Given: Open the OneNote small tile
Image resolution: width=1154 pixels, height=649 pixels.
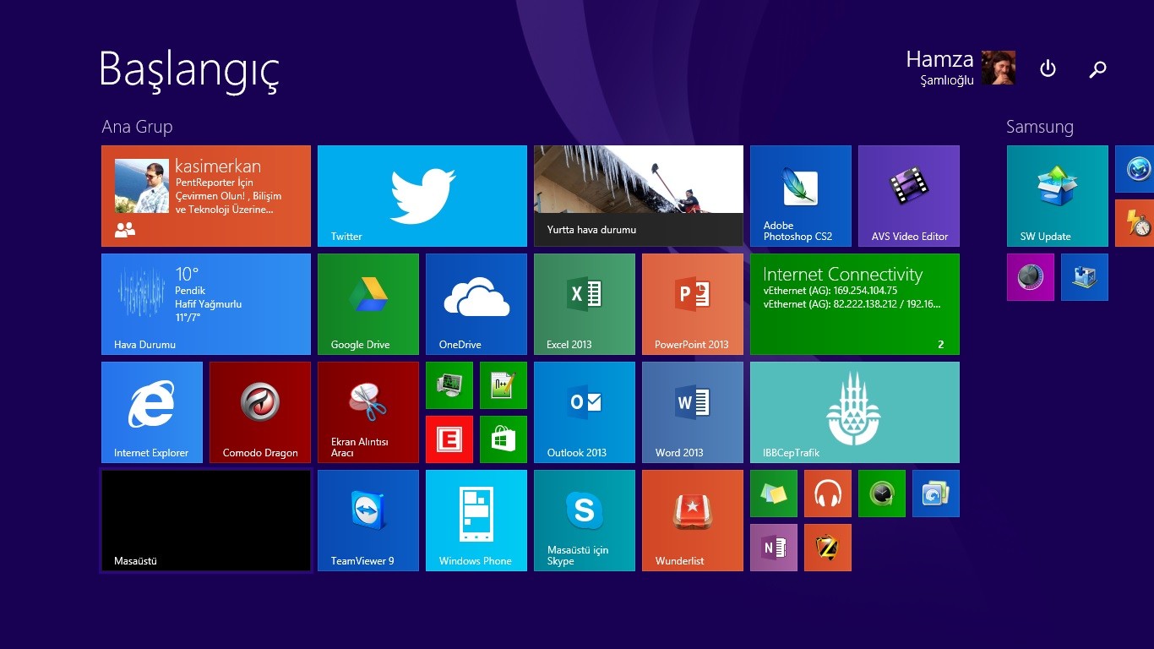Looking at the screenshot, I should [x=774, y=548].
